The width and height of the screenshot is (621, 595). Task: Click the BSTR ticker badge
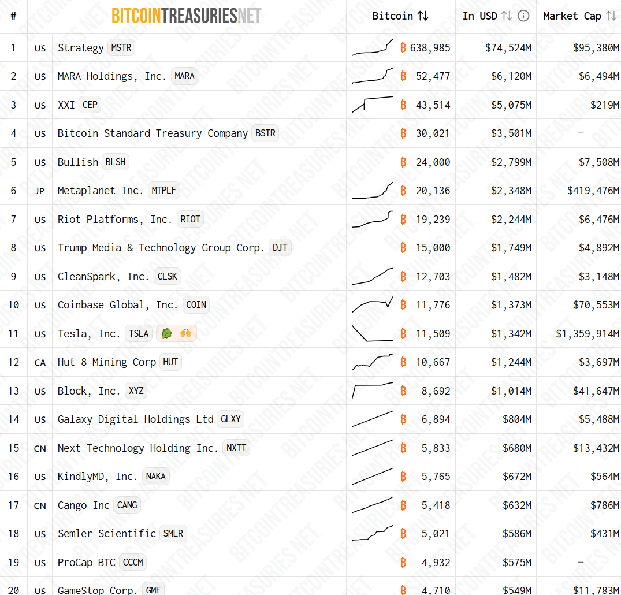pyautogui.click(x=265, y=133)
